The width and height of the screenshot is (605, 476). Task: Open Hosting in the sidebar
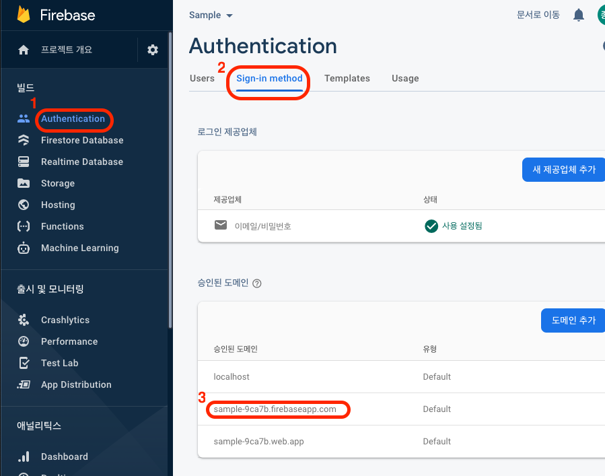59,205
